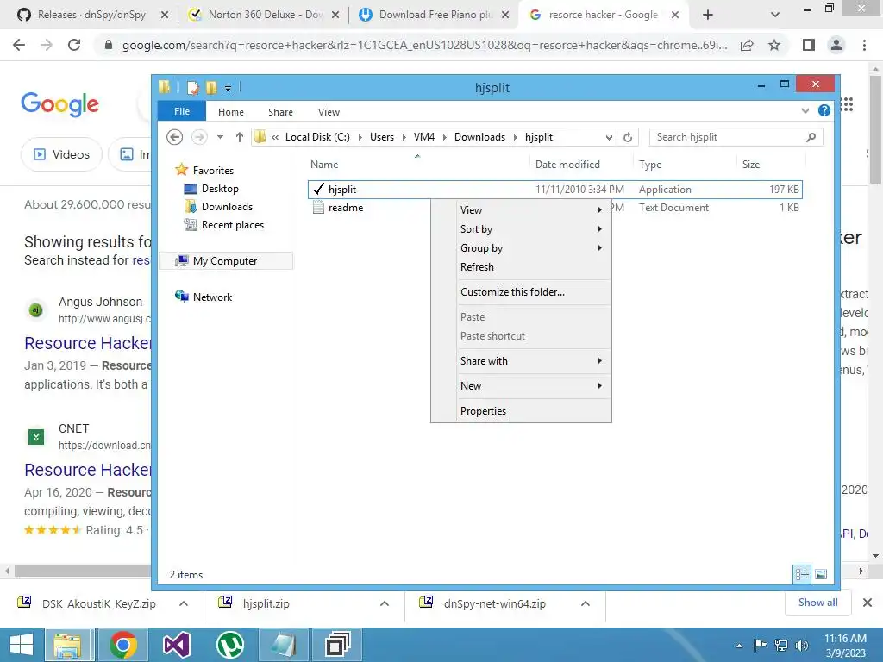Select the readme text document
The height and width of the screenshot is (662, 883).
click(346, 208)
